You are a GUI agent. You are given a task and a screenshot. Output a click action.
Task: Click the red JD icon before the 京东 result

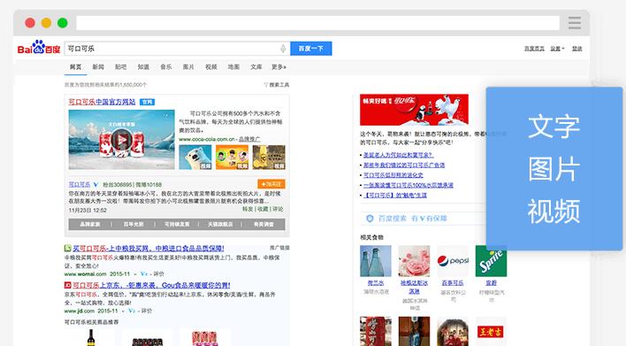[x=67, y=285]
